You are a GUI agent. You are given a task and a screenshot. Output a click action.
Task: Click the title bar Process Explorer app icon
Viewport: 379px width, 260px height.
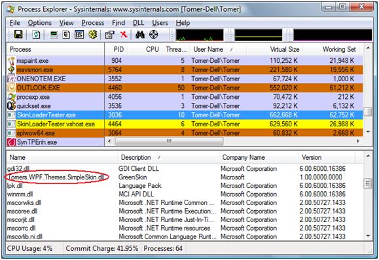point(10,9)
